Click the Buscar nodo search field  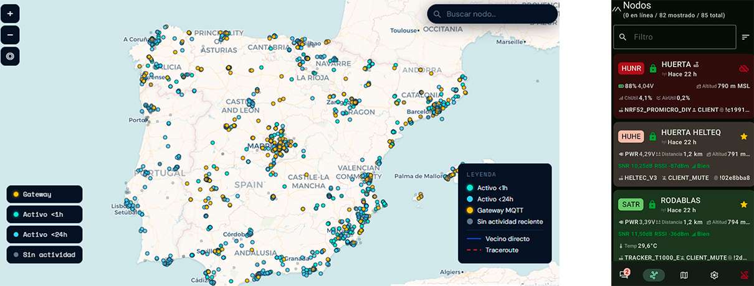tap(492, 14)
